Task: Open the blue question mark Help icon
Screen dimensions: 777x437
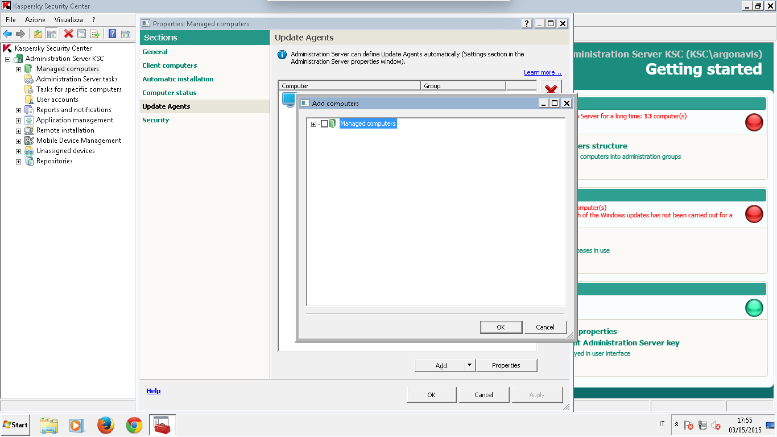Action: (112, 34)
